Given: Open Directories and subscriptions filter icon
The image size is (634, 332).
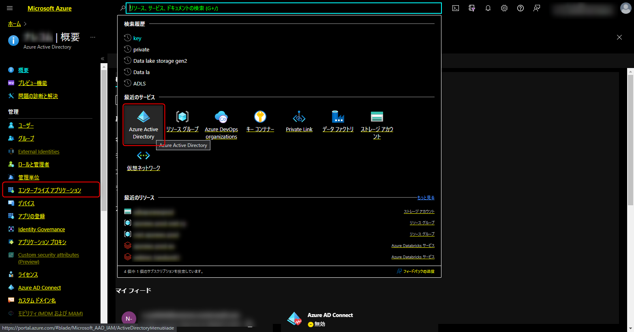Looking at the screenshot, I should tap(472, 8).
